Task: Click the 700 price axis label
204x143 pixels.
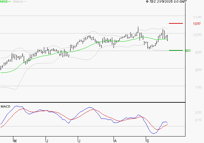Action: (198, 87)
